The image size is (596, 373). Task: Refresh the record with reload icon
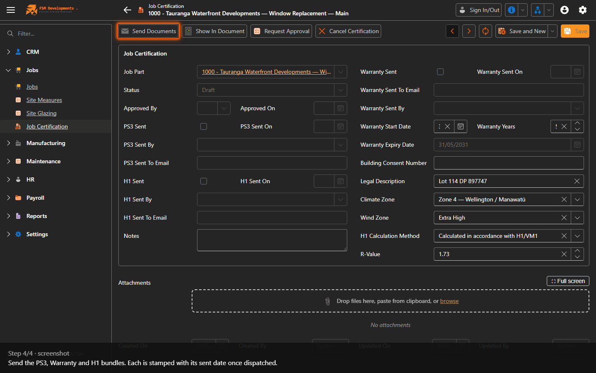click(485, 31)
